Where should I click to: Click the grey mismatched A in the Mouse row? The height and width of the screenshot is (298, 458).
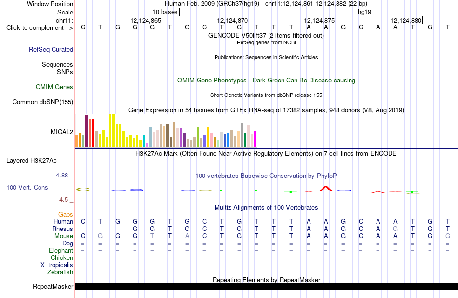point(187,236)
